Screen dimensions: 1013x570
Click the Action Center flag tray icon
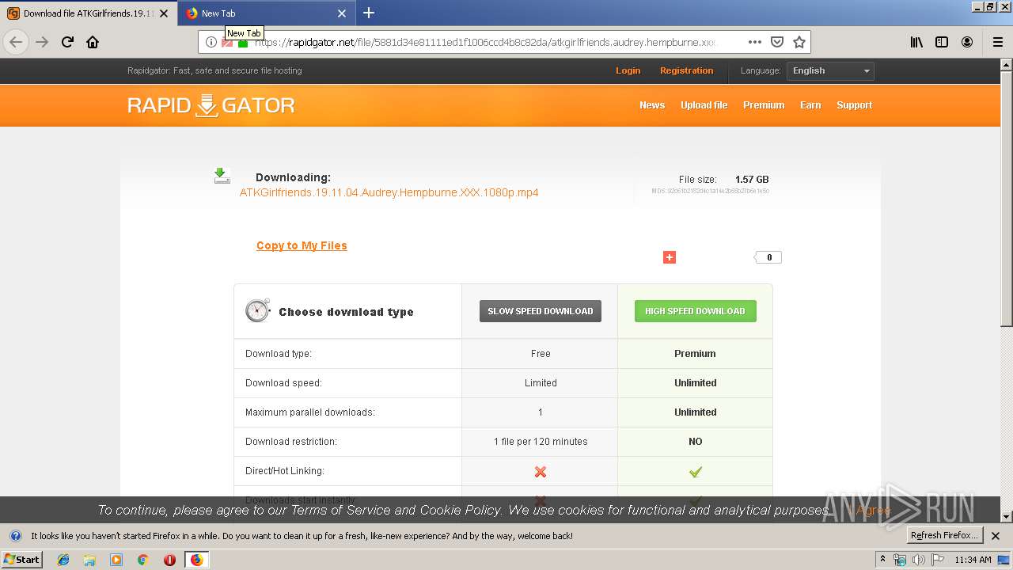pyautogui.click(x=938, y=560)
